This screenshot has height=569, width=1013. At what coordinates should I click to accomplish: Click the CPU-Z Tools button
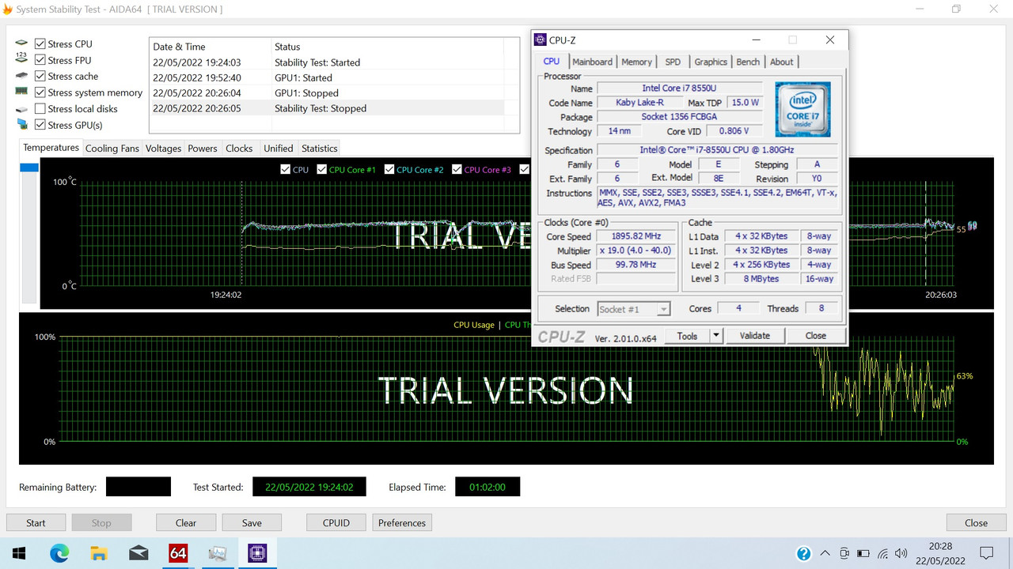(687, 335)
